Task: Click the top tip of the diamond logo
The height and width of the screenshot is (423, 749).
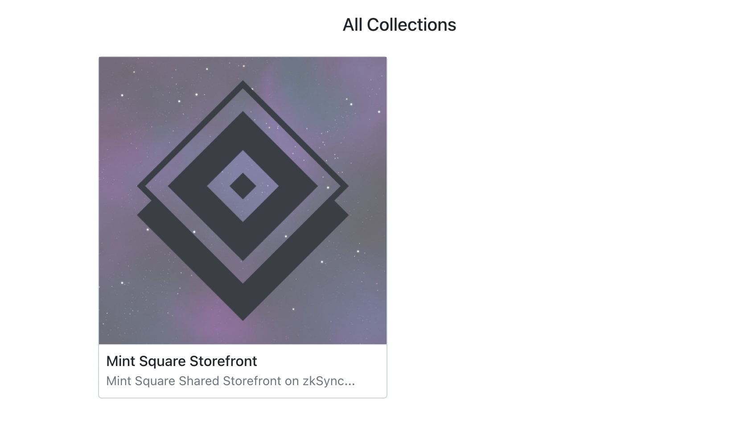Action: 243,85
